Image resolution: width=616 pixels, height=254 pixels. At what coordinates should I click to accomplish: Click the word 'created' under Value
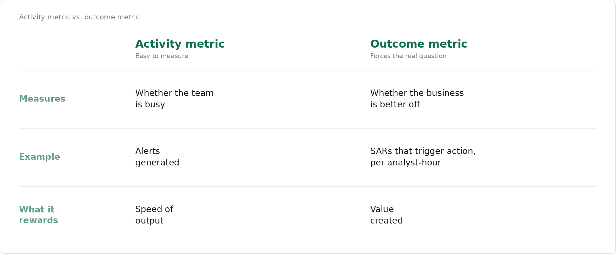[386, 221]
